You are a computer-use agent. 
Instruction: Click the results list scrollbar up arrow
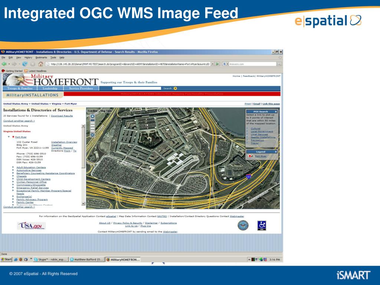pos(83,126)
